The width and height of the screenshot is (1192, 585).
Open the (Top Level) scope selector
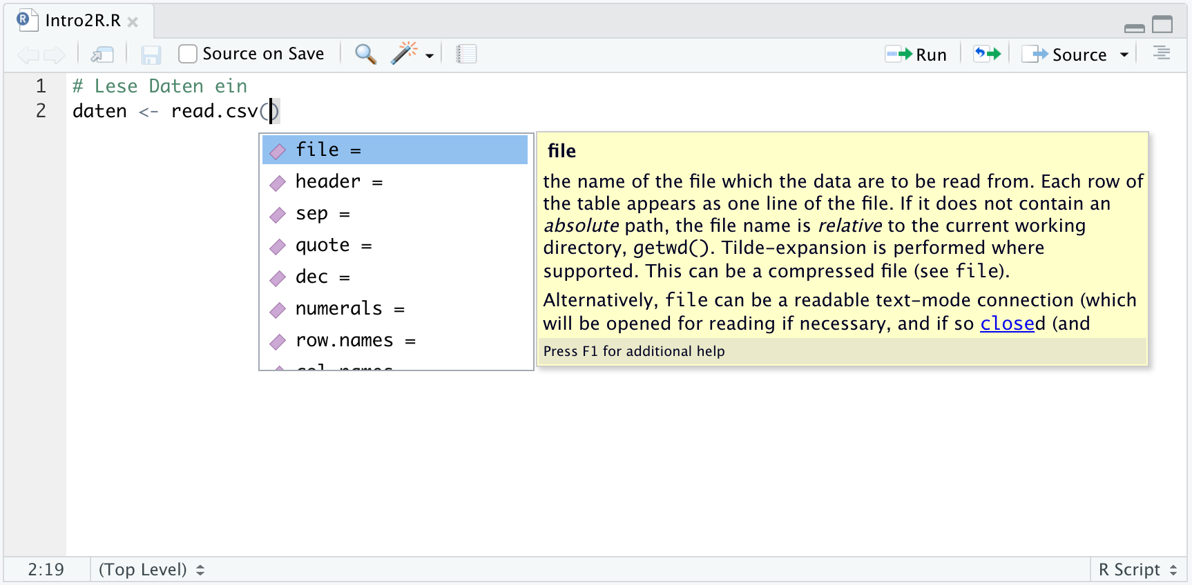[151, 570]
